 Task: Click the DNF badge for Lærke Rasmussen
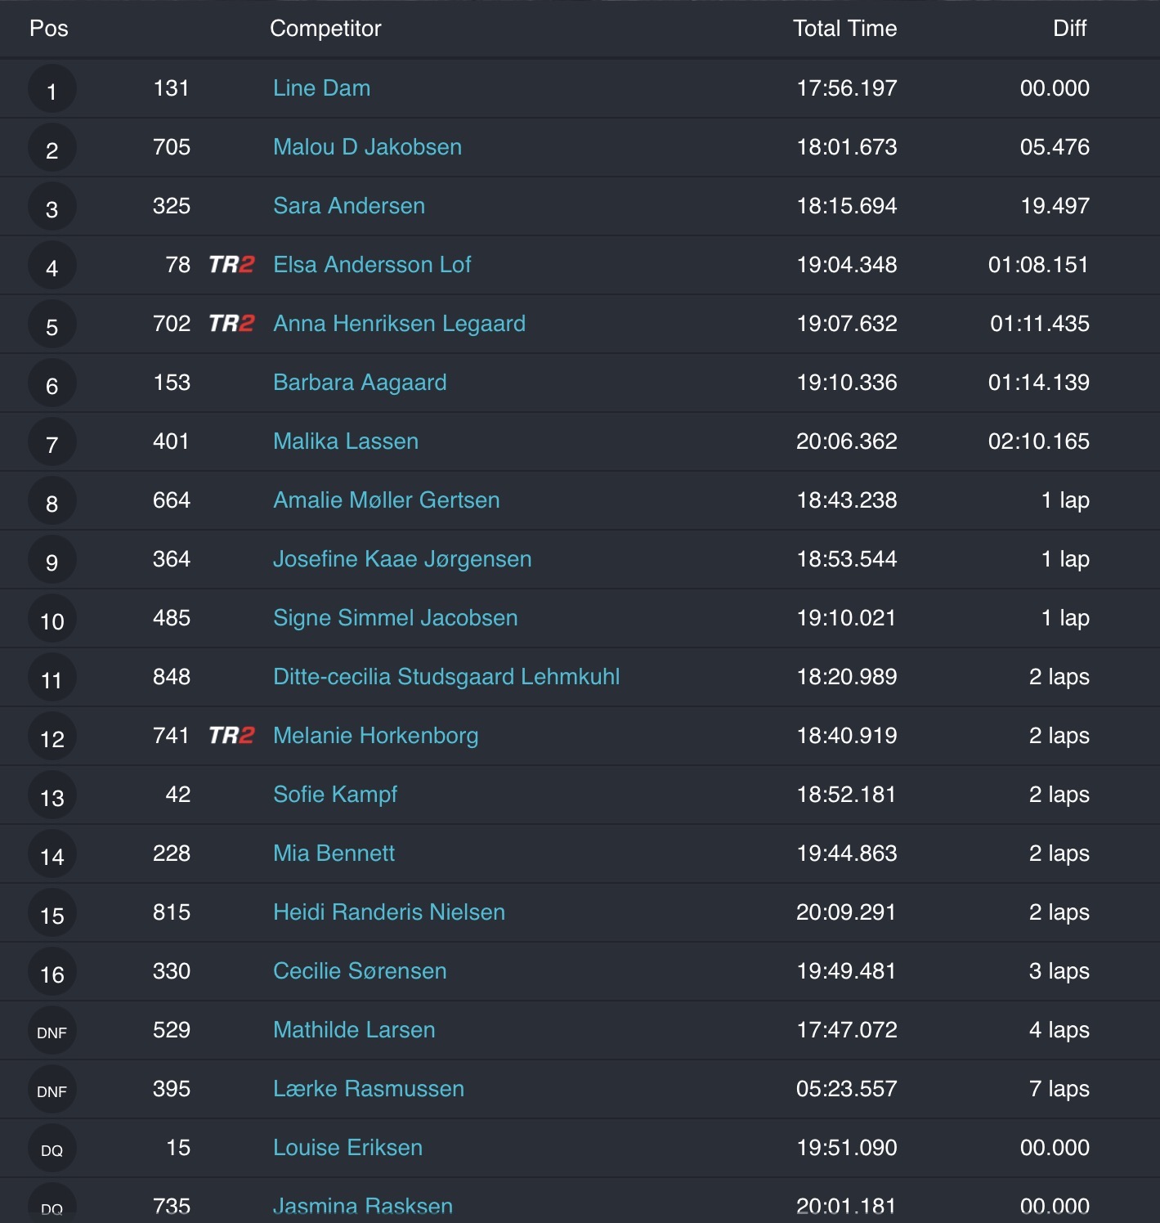click(52, 1091)
